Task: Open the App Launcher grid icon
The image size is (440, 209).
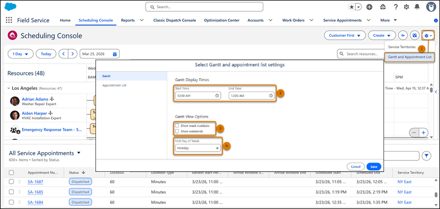Action: (9, 20)
